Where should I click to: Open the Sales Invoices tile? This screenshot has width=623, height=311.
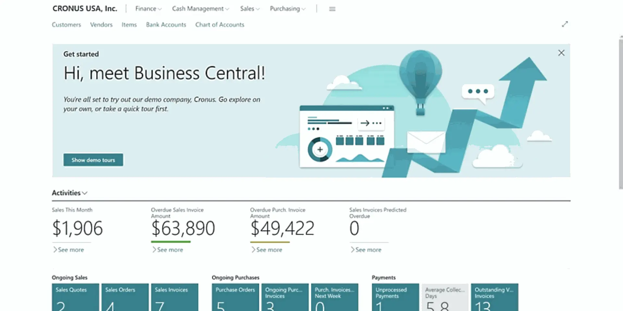pyautogui.click(x=175, y=297)
